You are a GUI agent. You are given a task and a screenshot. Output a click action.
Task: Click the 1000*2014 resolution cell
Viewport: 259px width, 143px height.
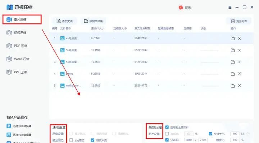(x=141, y=74)
